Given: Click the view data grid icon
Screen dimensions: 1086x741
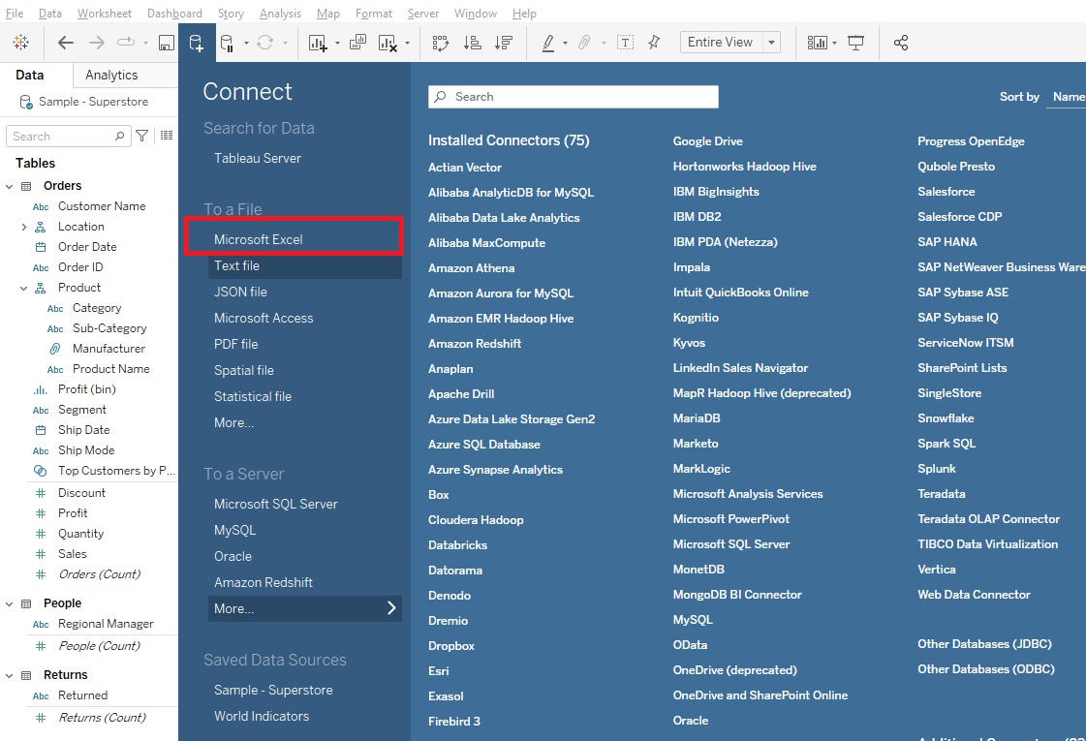Looking at the screenshot, I should (167, 136).
